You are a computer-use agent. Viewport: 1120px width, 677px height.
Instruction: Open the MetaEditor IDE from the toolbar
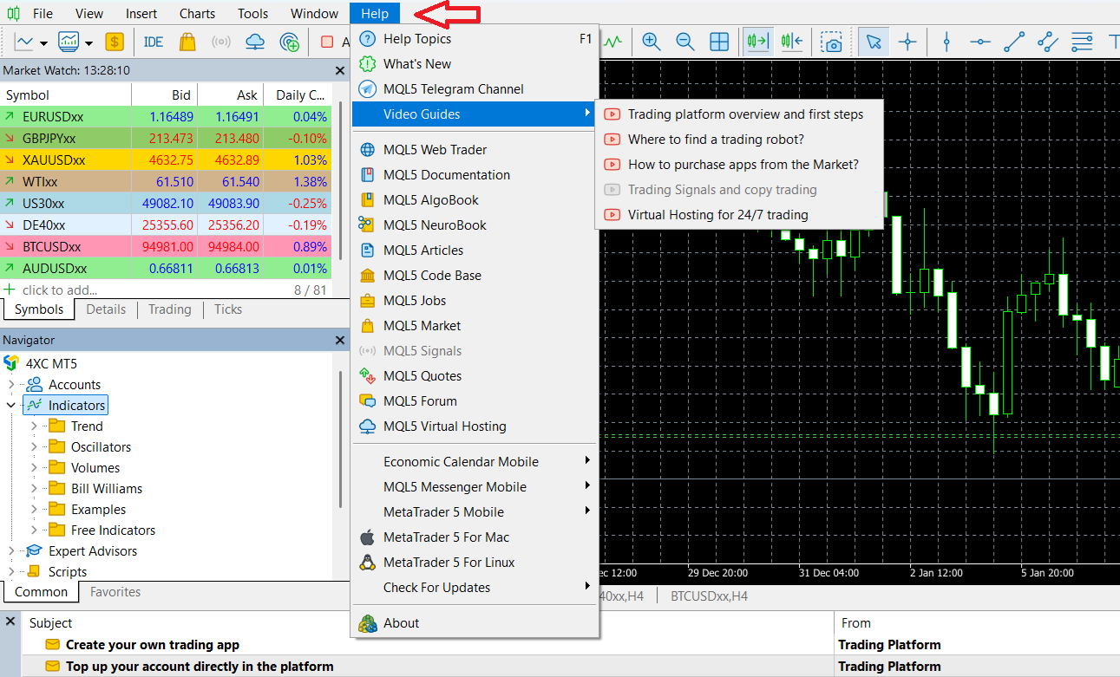(154, 42)
